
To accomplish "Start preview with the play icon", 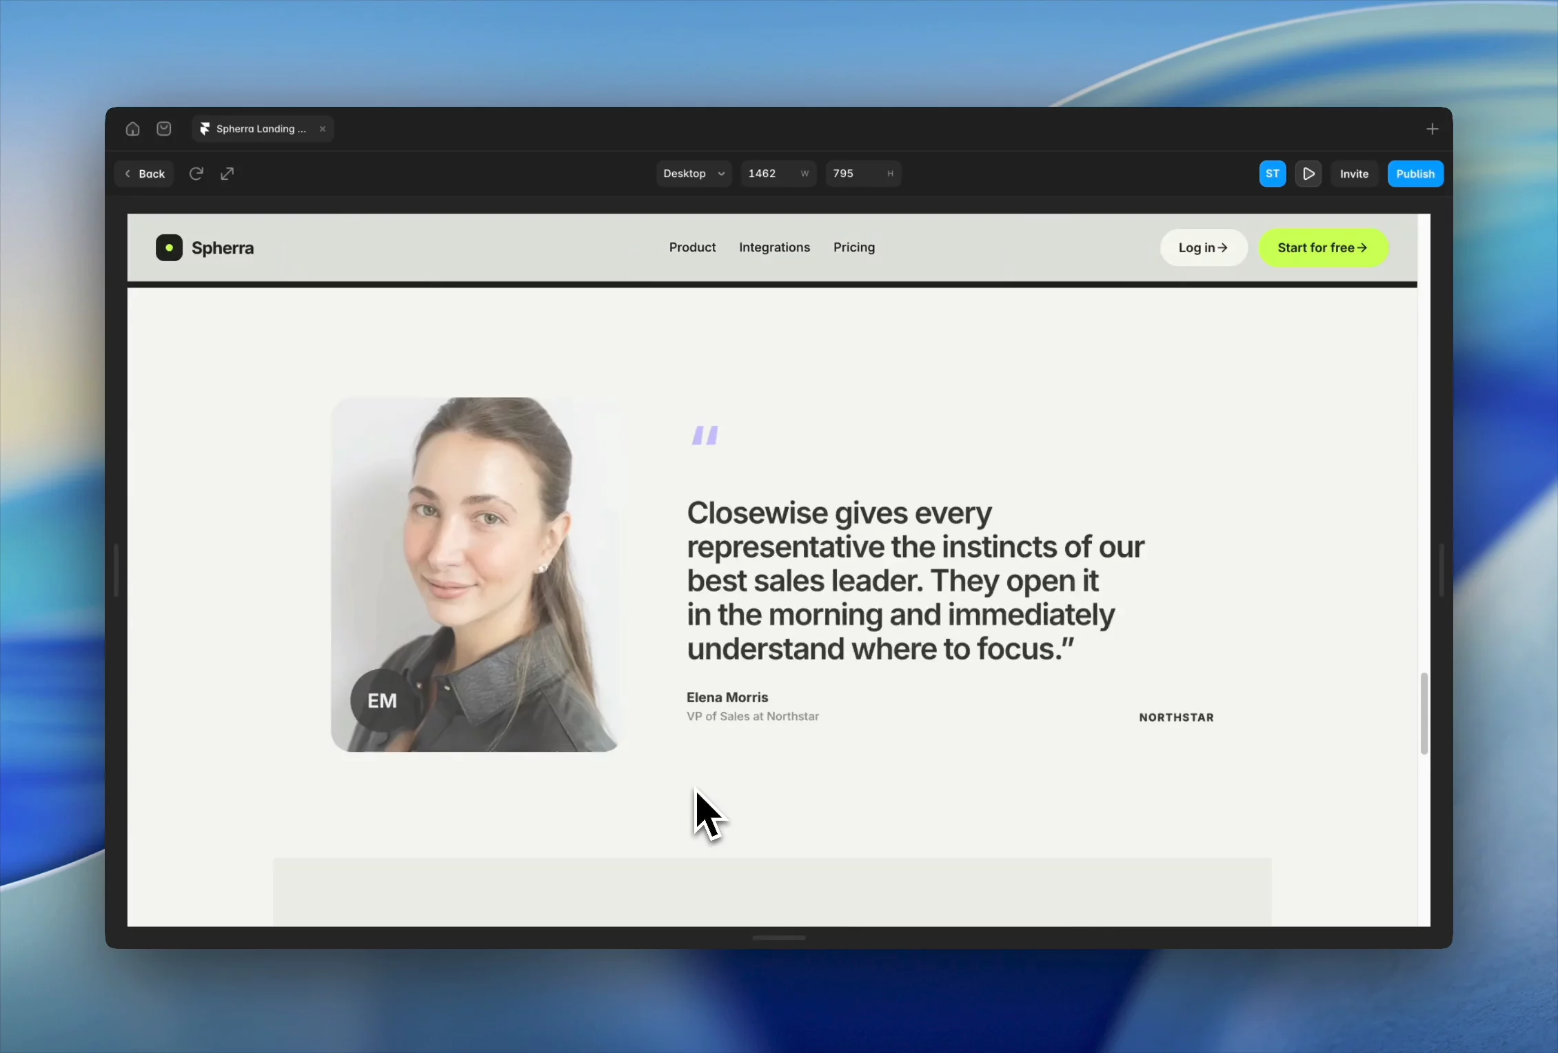I will 1308,174.
